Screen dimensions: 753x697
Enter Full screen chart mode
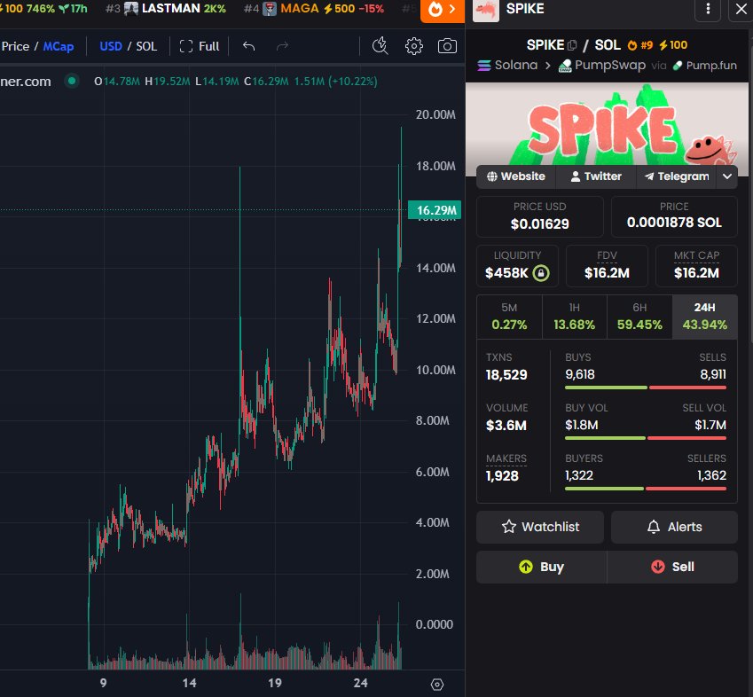[x=200, y=46]
